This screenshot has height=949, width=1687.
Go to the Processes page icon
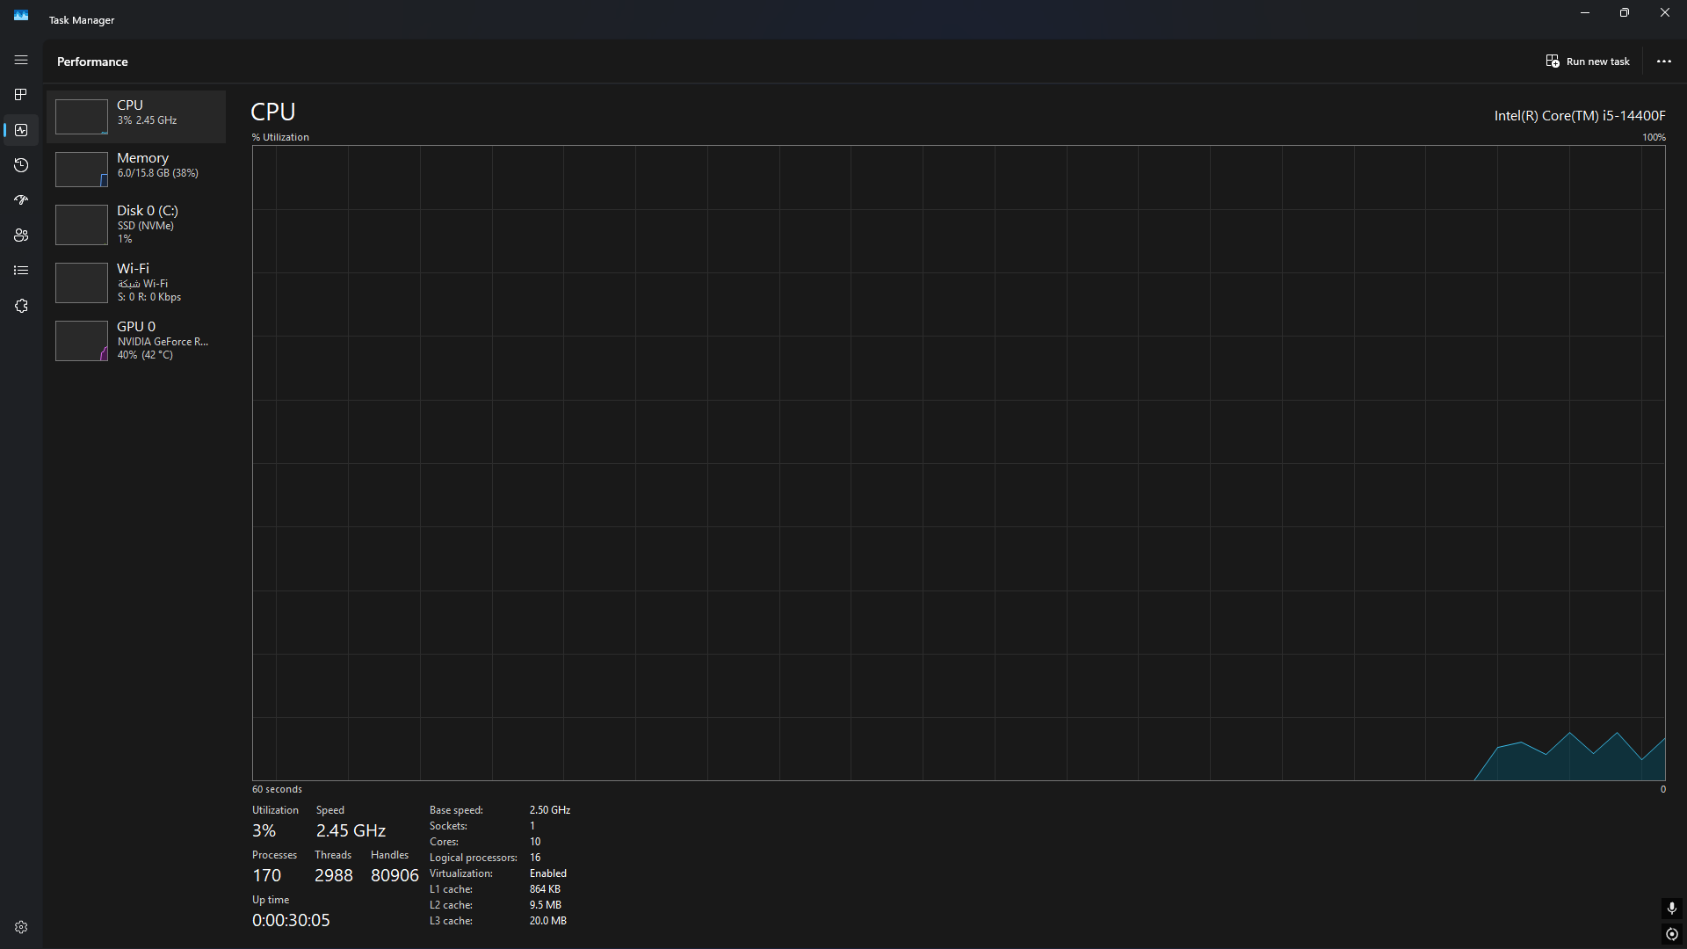(21, 95)
